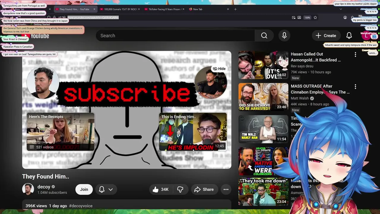
Task: Click the YouTube search magnifier button
Action: [x=264, y=36]
